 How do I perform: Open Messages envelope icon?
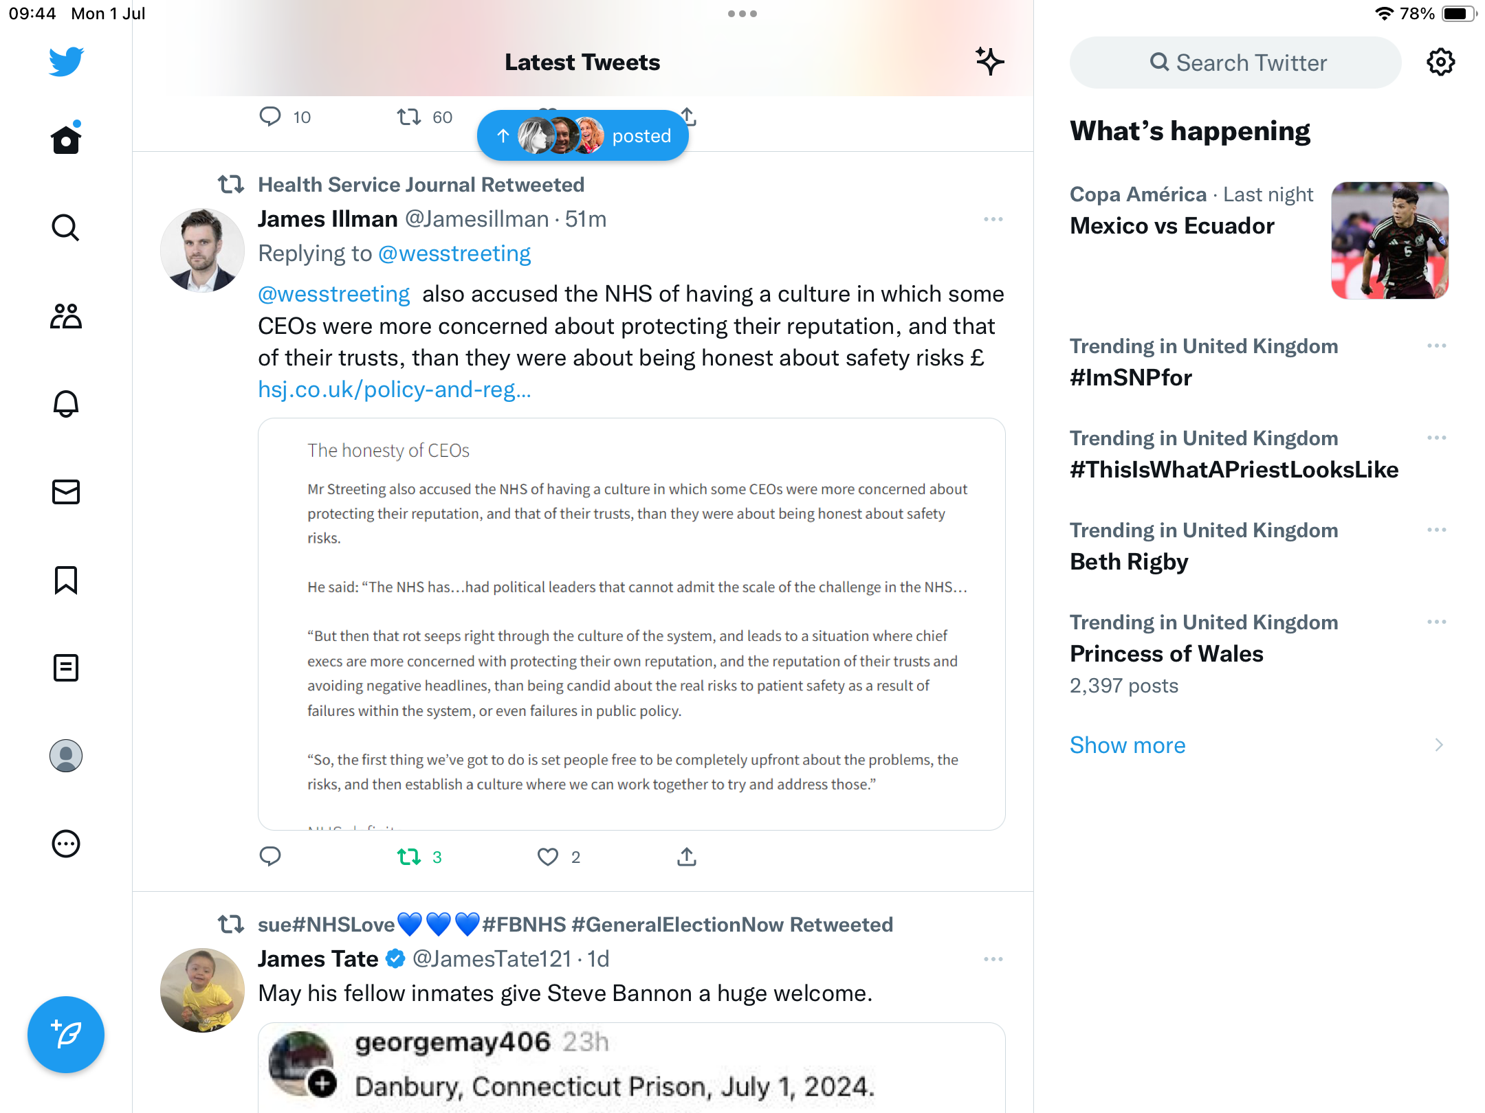pos(66,492)
